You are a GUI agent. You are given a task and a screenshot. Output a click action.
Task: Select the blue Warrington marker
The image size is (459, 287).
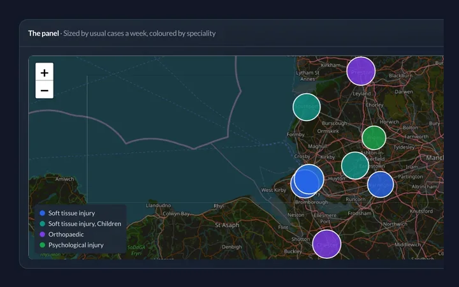coord(380,184)
